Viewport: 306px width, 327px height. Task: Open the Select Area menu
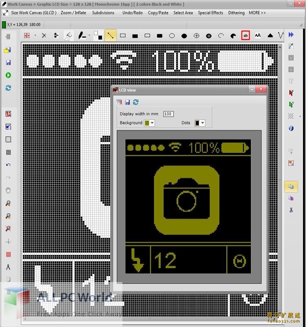click(183, 13)
